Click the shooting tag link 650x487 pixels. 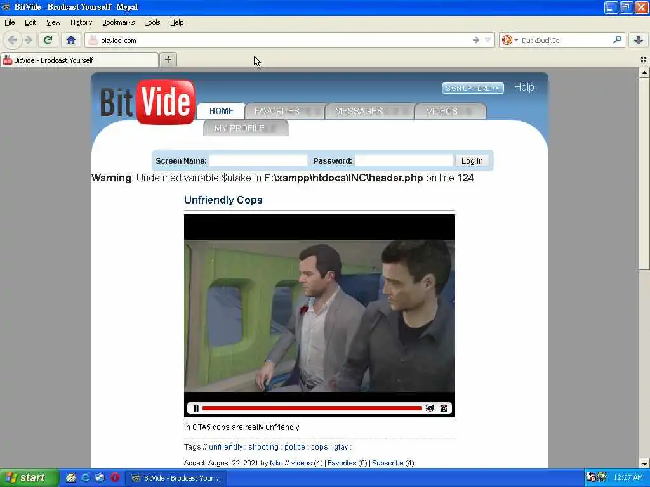tap(263, 447)
